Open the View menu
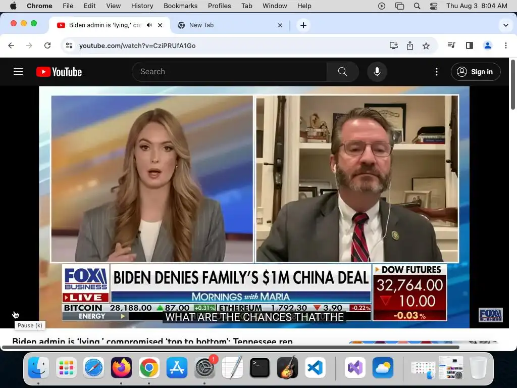Image resolution: width=517 pixels, height=388 pixels. (114, 6)
